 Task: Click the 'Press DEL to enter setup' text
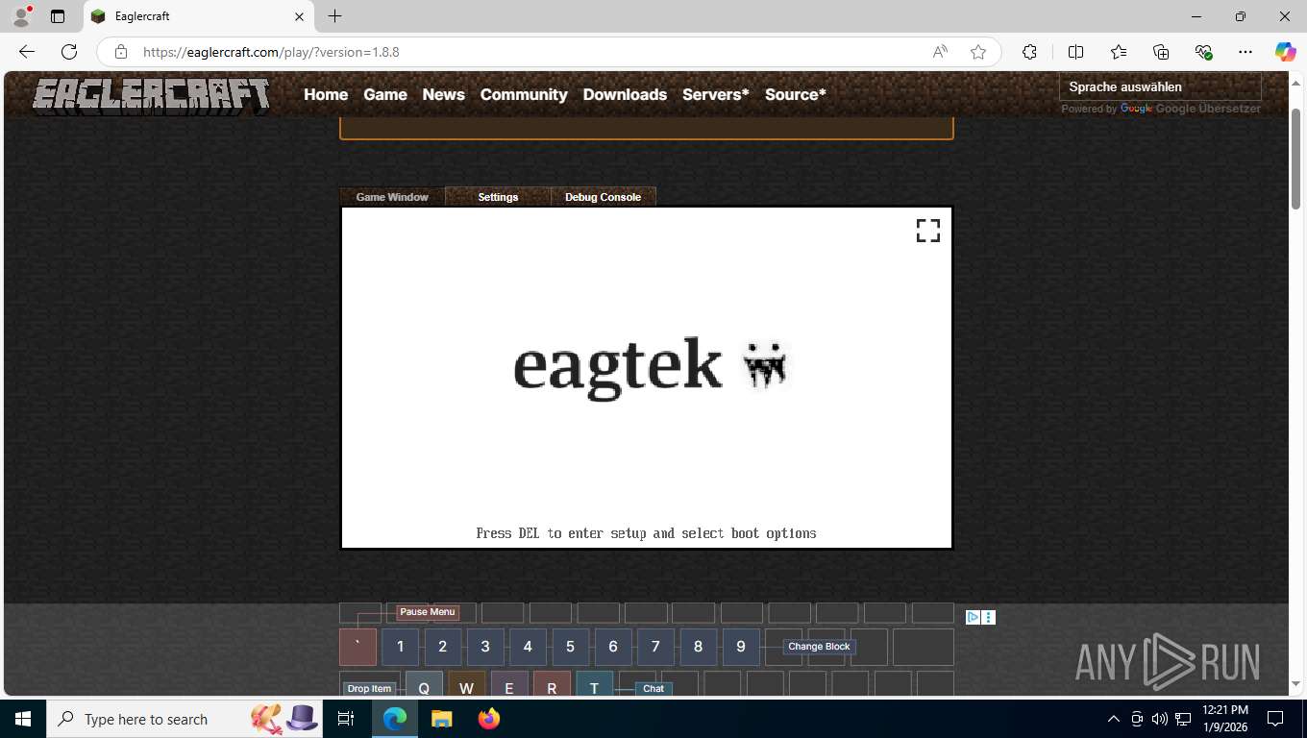(646, 533)
